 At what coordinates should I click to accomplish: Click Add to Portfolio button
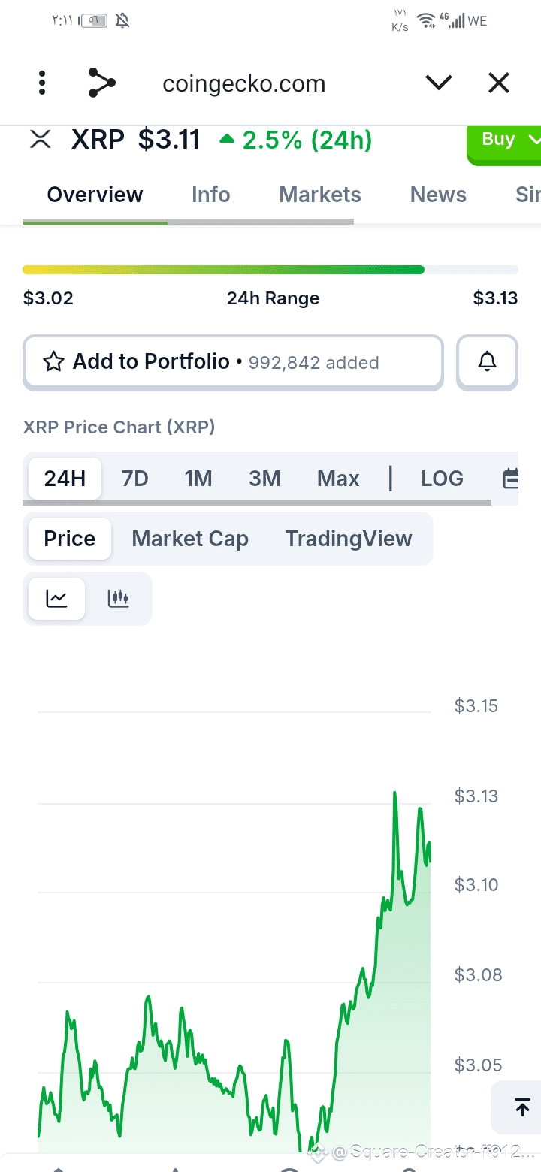pos(233,362)
